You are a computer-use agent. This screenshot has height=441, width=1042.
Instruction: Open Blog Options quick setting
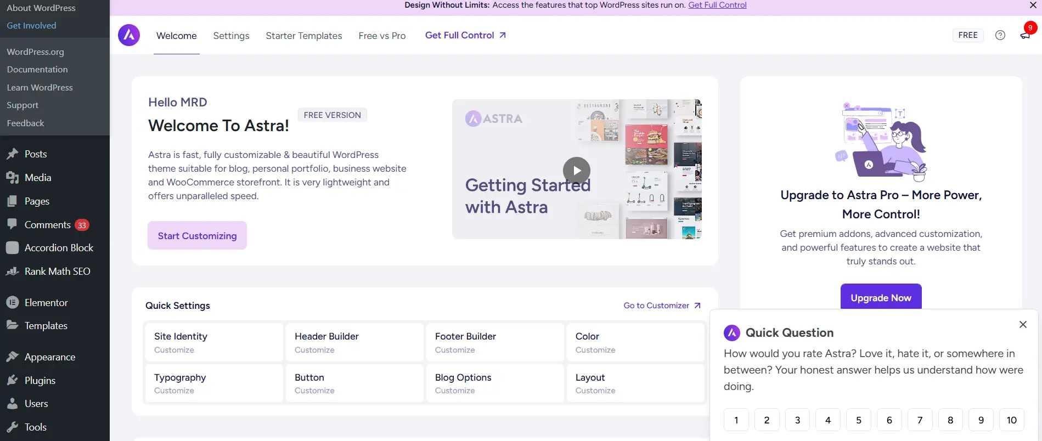[495, 383]
